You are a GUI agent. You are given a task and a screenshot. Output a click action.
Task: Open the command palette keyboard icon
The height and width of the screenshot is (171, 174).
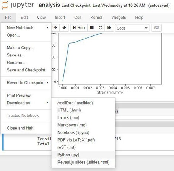click(x=157, y=28)
